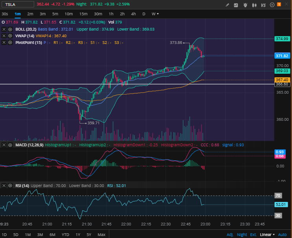Image resolution: width=292 pixels, height=238 pixels.
Task: Click the 373.86 high price marker
Action: pyautogui.click(x=176, y=43)
